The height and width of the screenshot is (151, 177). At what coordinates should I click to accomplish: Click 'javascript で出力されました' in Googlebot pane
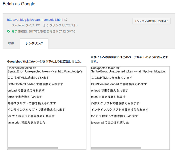coord(27,122)
